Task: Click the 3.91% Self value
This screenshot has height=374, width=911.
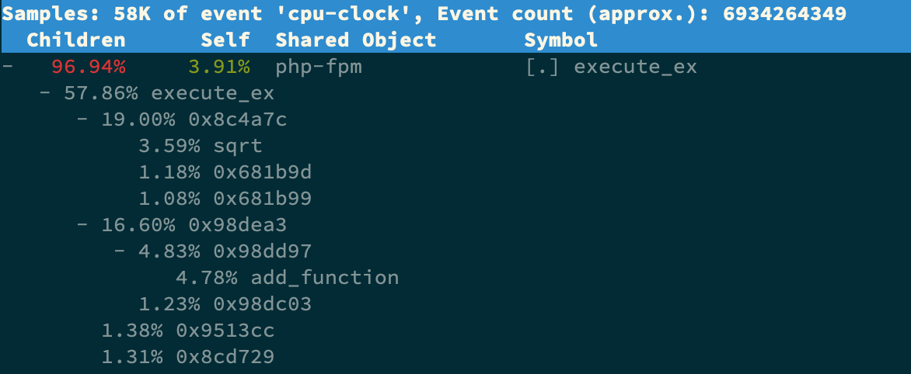Action: pos(218,67)
